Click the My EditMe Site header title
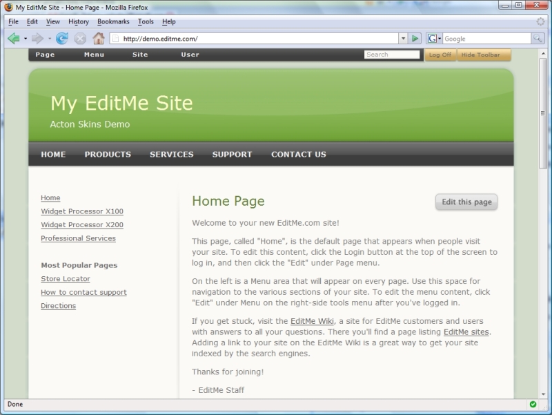 coord(121,103)
